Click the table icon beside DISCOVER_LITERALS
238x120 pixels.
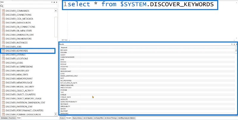point(3,55)
